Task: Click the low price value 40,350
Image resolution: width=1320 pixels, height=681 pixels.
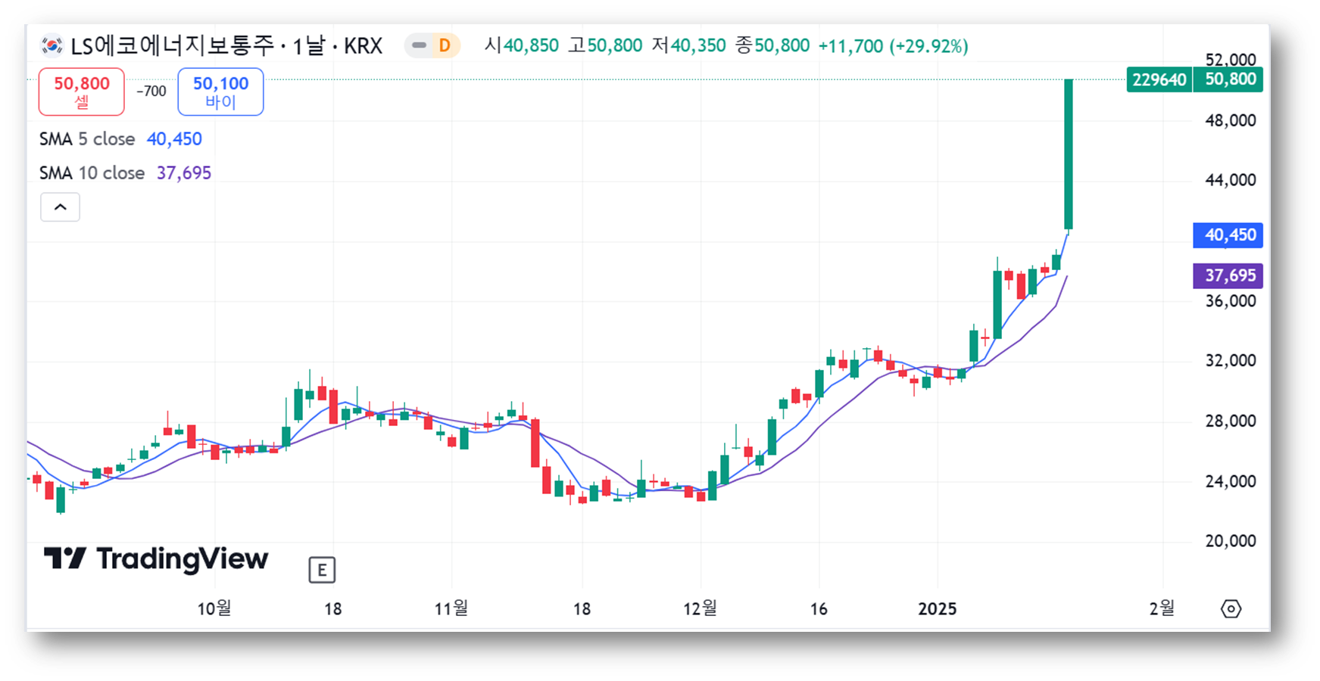Action: point(698,46)
